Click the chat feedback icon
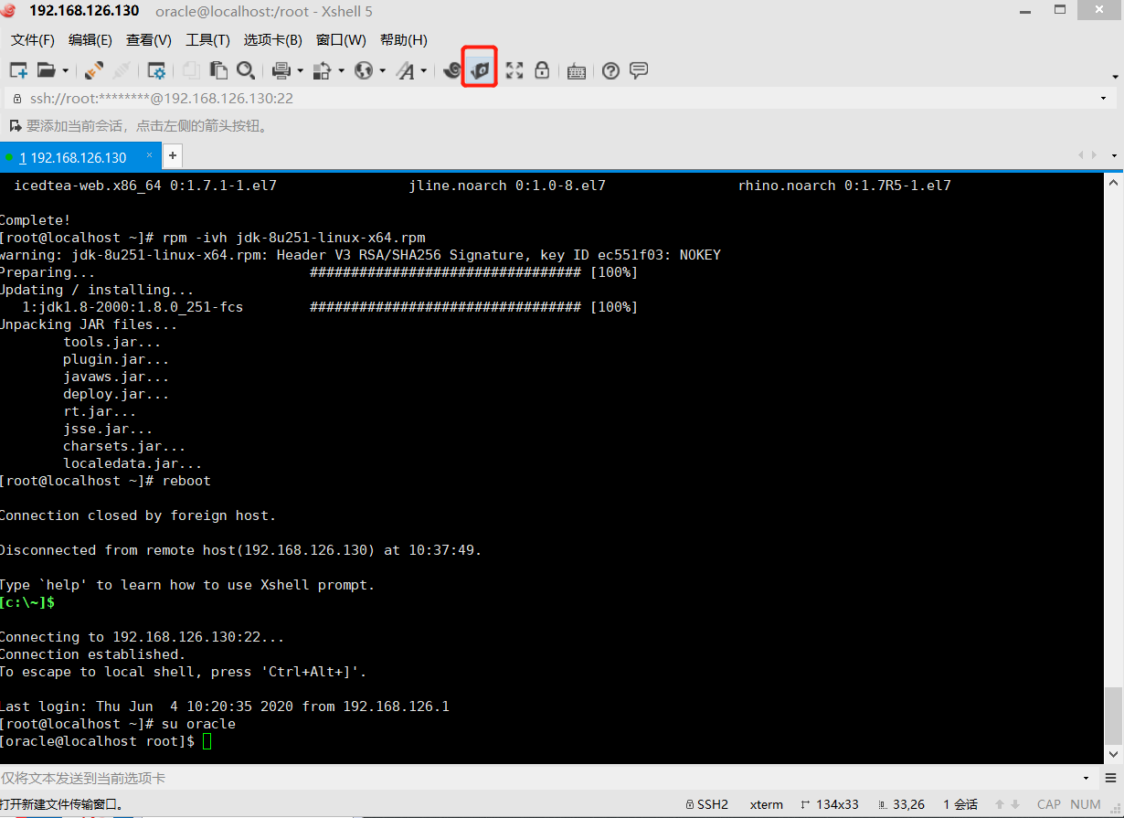The image size is (1124, 818). [639, 70]
